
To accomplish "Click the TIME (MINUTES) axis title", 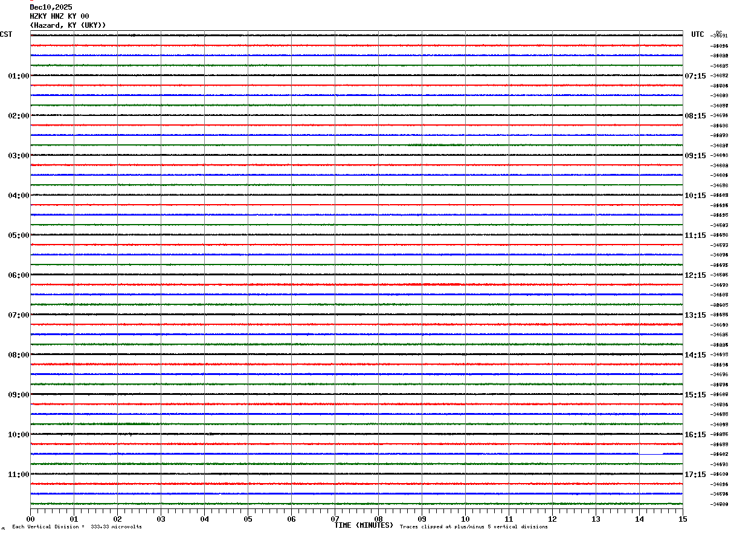I will (364, 525).
